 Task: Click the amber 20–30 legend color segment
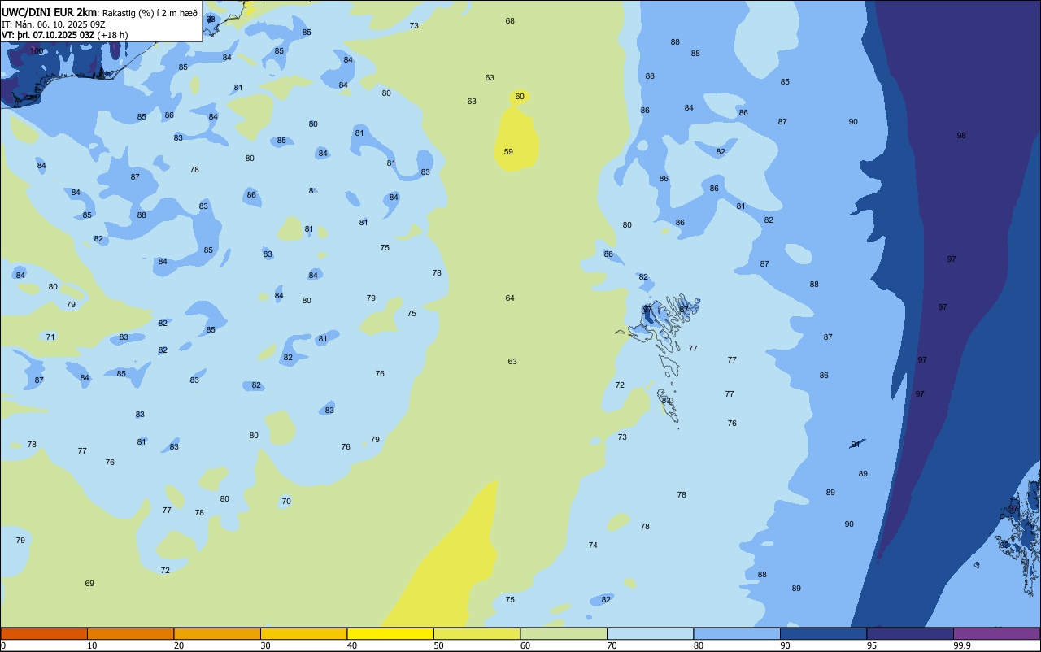click(x=217, y=633)
